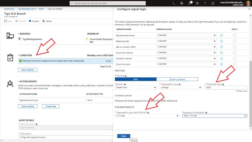Check the Cloud role instance select box
This screenshot has width=252, height=142.
pos(235,53)
